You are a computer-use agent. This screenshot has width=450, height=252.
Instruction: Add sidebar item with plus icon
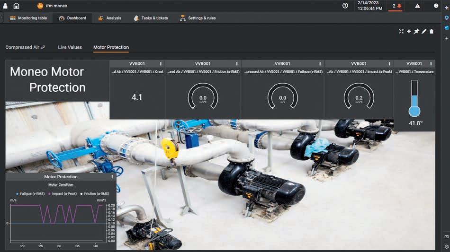447,38
